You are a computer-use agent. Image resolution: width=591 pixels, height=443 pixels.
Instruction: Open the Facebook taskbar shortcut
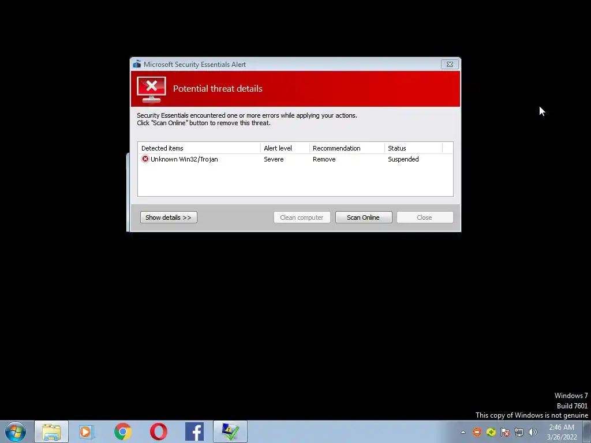pos(194,431)
